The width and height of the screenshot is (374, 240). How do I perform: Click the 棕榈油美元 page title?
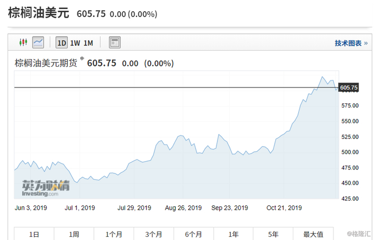pos(38,13)
